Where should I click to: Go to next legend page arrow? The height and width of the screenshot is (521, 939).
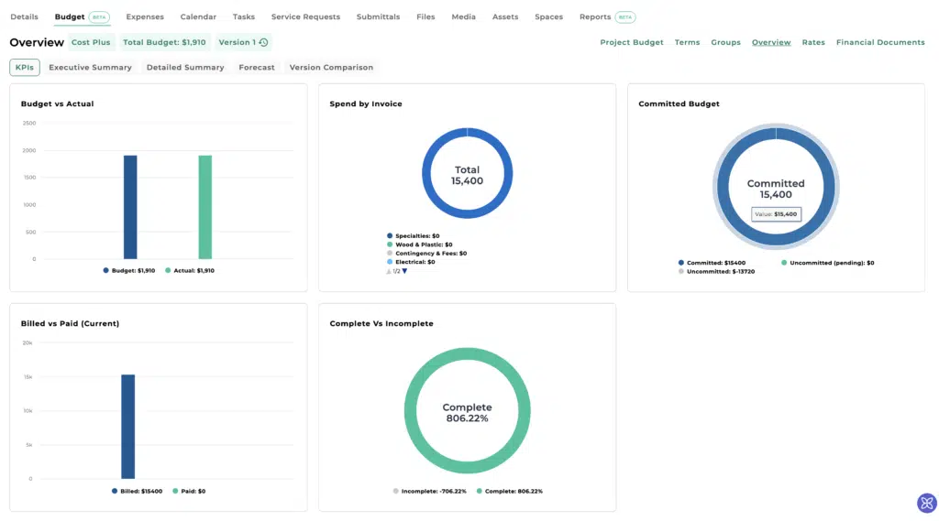coord(404,271)
